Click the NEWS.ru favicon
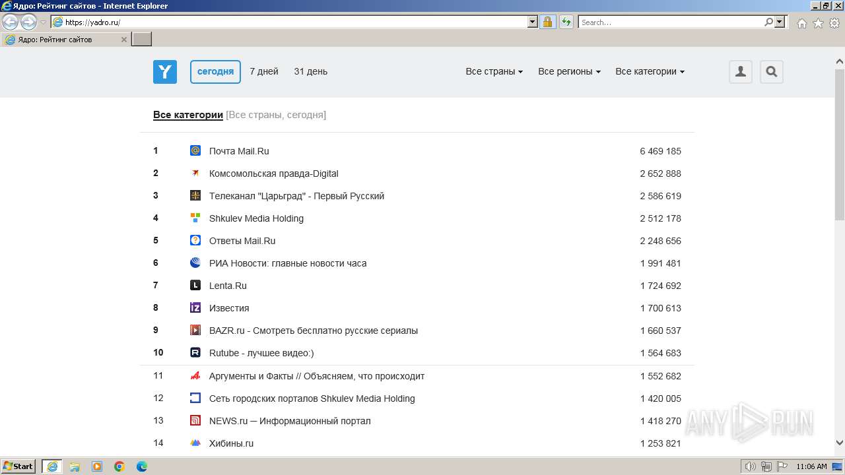This screenshot has height=475, width=845. click(195, 420)
